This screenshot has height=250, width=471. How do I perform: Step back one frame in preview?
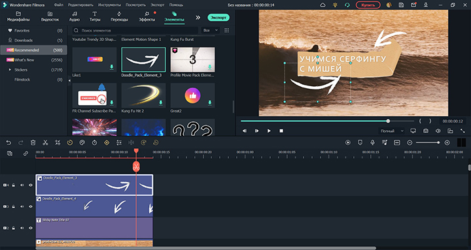pos(245,131)
